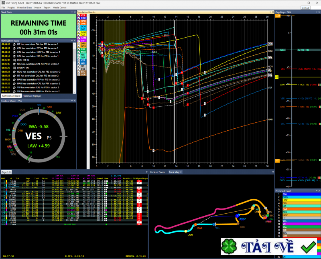Open the Plugins menu

click(x=11, y=8)
